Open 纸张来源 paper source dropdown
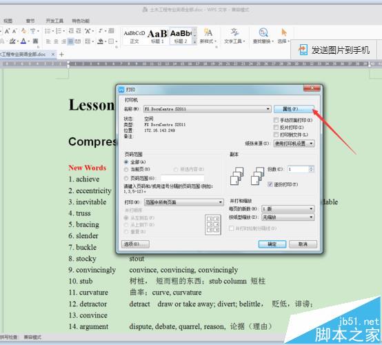The height and width of the screenshot is (345, 382). 294,144
